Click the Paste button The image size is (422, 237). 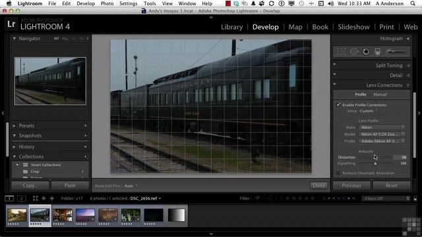coord(70,186)
